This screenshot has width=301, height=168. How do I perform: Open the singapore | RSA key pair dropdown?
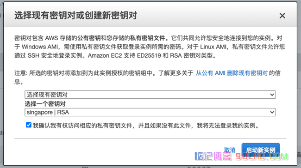(x=150, y=112)
